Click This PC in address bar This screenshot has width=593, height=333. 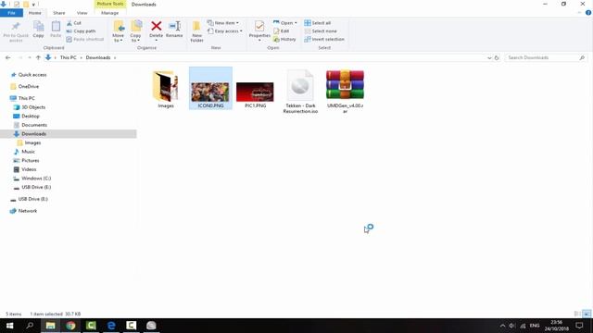pos(68,57)
